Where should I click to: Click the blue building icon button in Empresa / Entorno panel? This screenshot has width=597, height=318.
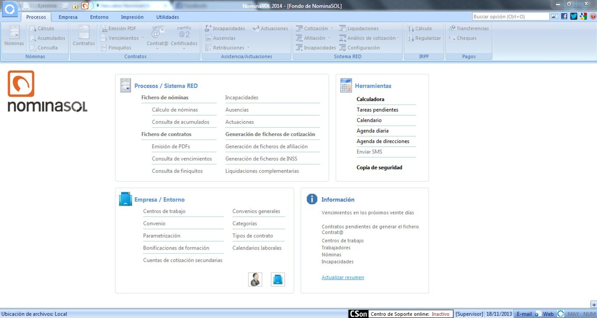[278, 279]
